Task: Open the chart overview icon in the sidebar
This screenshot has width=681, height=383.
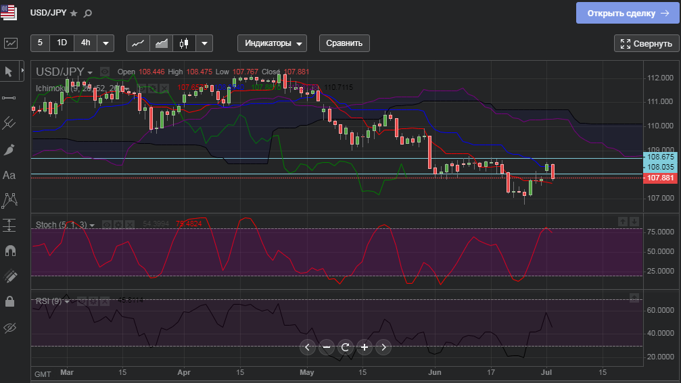Action: point(10,43)
